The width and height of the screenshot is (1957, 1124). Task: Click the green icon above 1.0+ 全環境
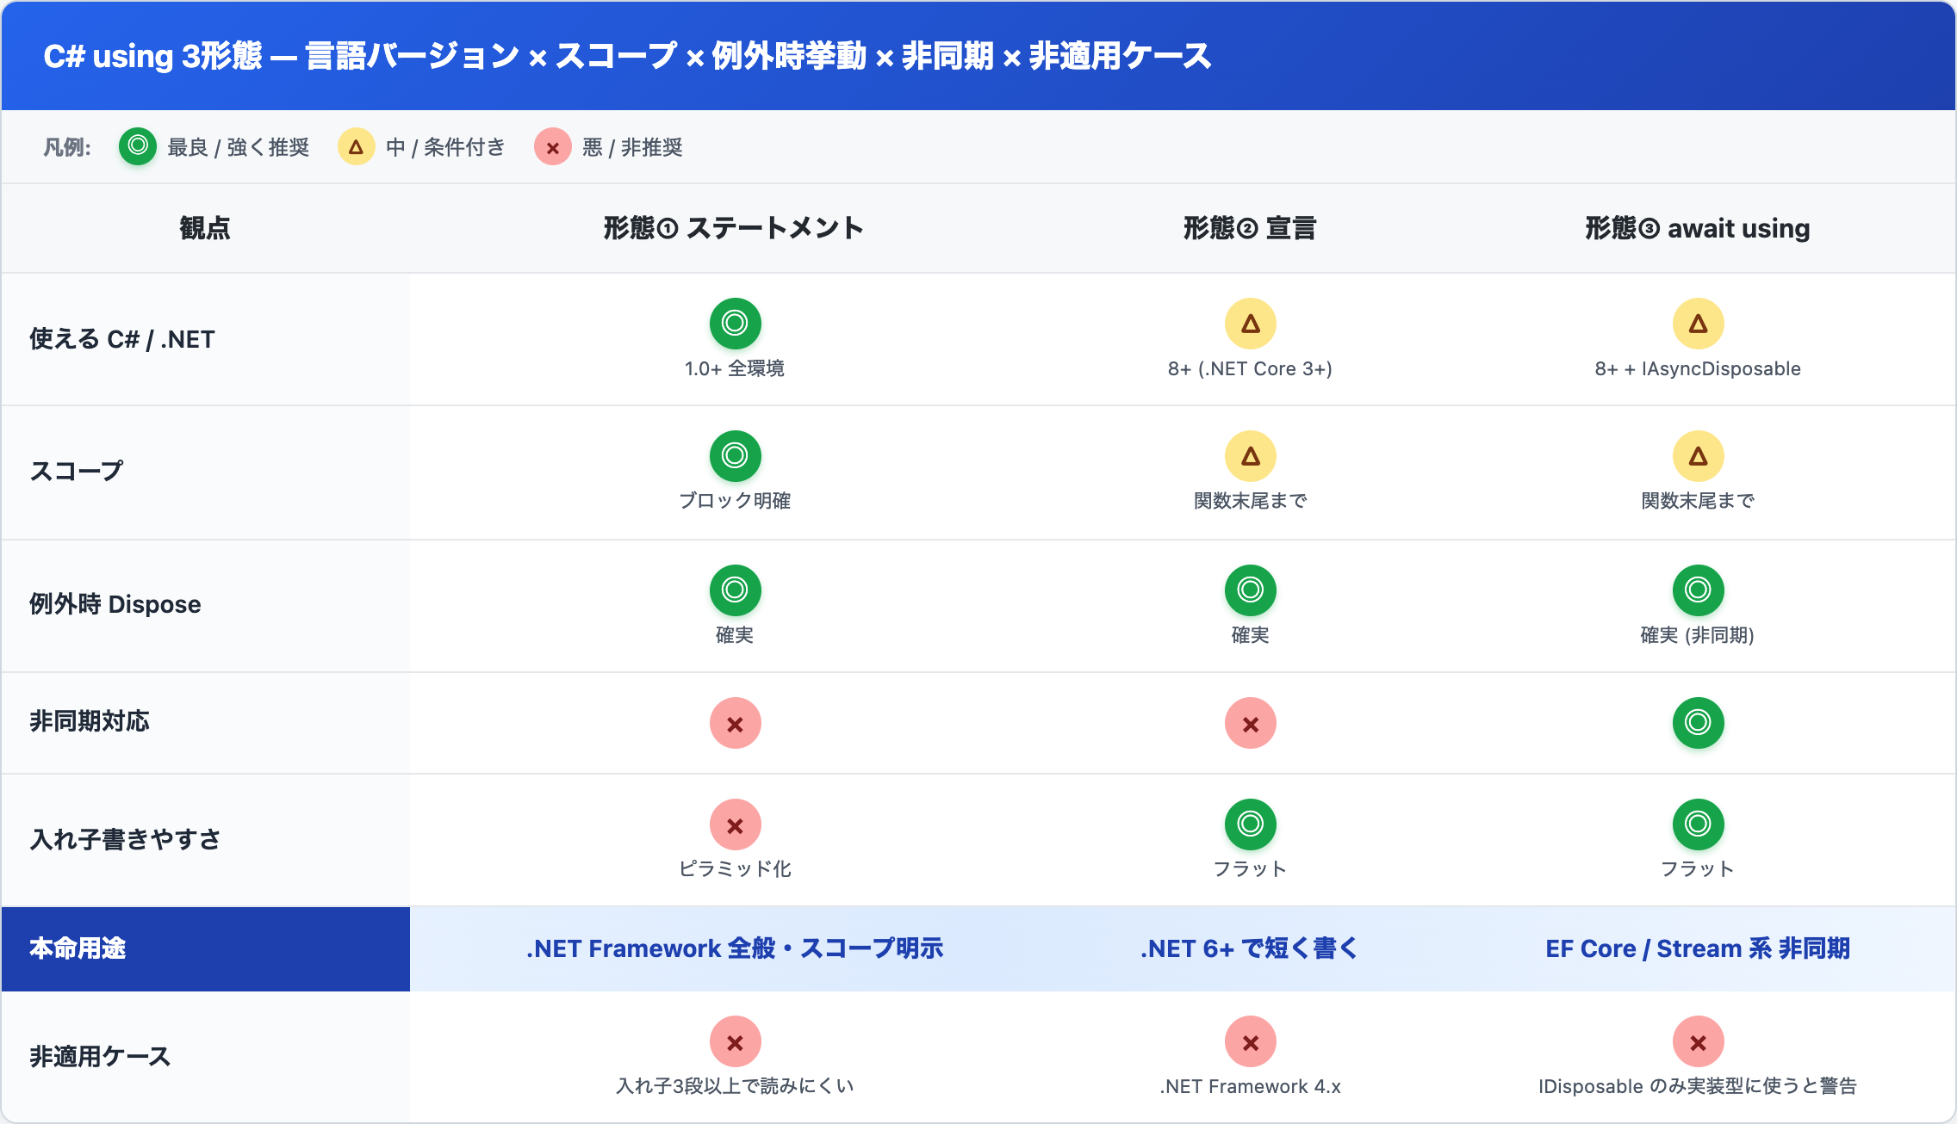point(735,324)
